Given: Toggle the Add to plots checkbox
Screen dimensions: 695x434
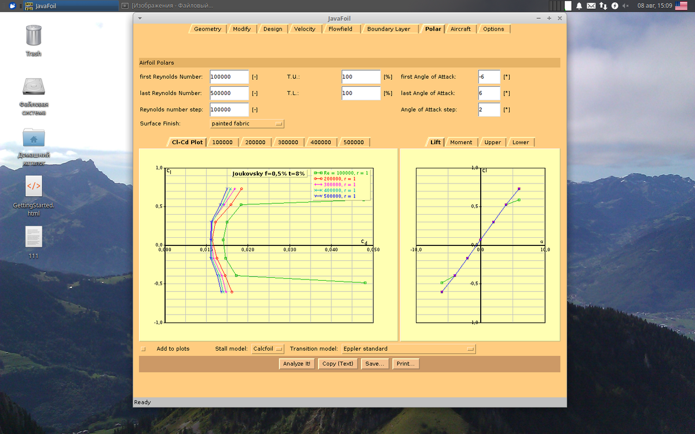Looking at the screenshot, I should point(144,349).
